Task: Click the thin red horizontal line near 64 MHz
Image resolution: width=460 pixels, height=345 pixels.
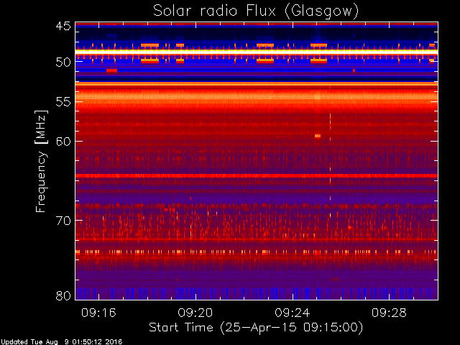Action: (x=257, y=175)
